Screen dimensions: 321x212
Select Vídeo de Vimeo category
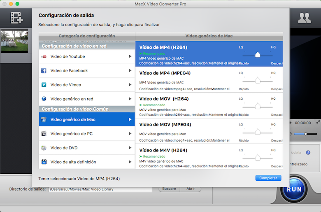coord(87,85)
